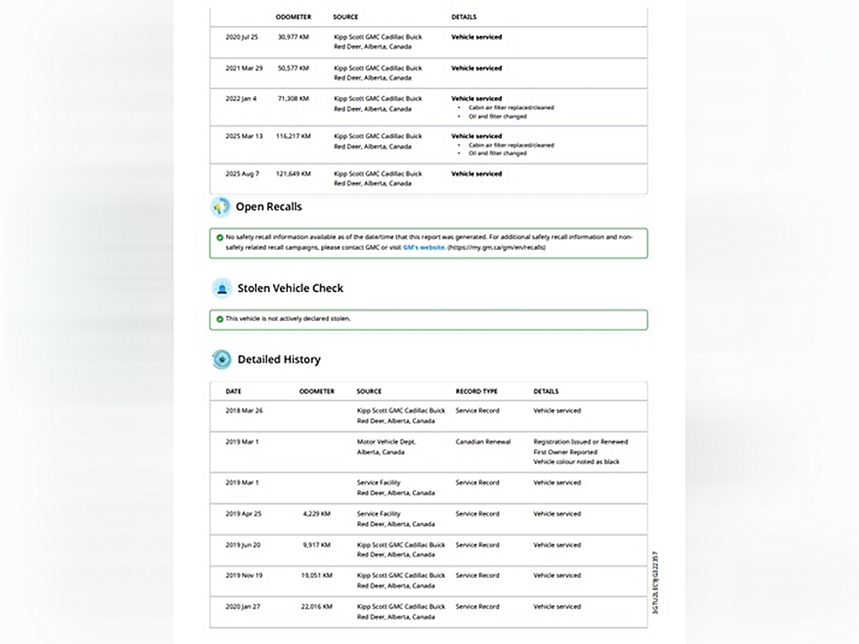Viewport: 859px width, 644px height.
Task: Click the DATE column header in Detailed History
Action: (234, 392)
